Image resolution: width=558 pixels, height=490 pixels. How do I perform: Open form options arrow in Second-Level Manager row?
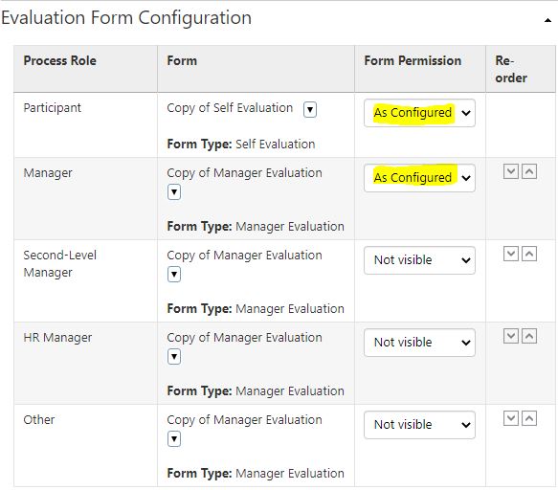click(174, 275)
